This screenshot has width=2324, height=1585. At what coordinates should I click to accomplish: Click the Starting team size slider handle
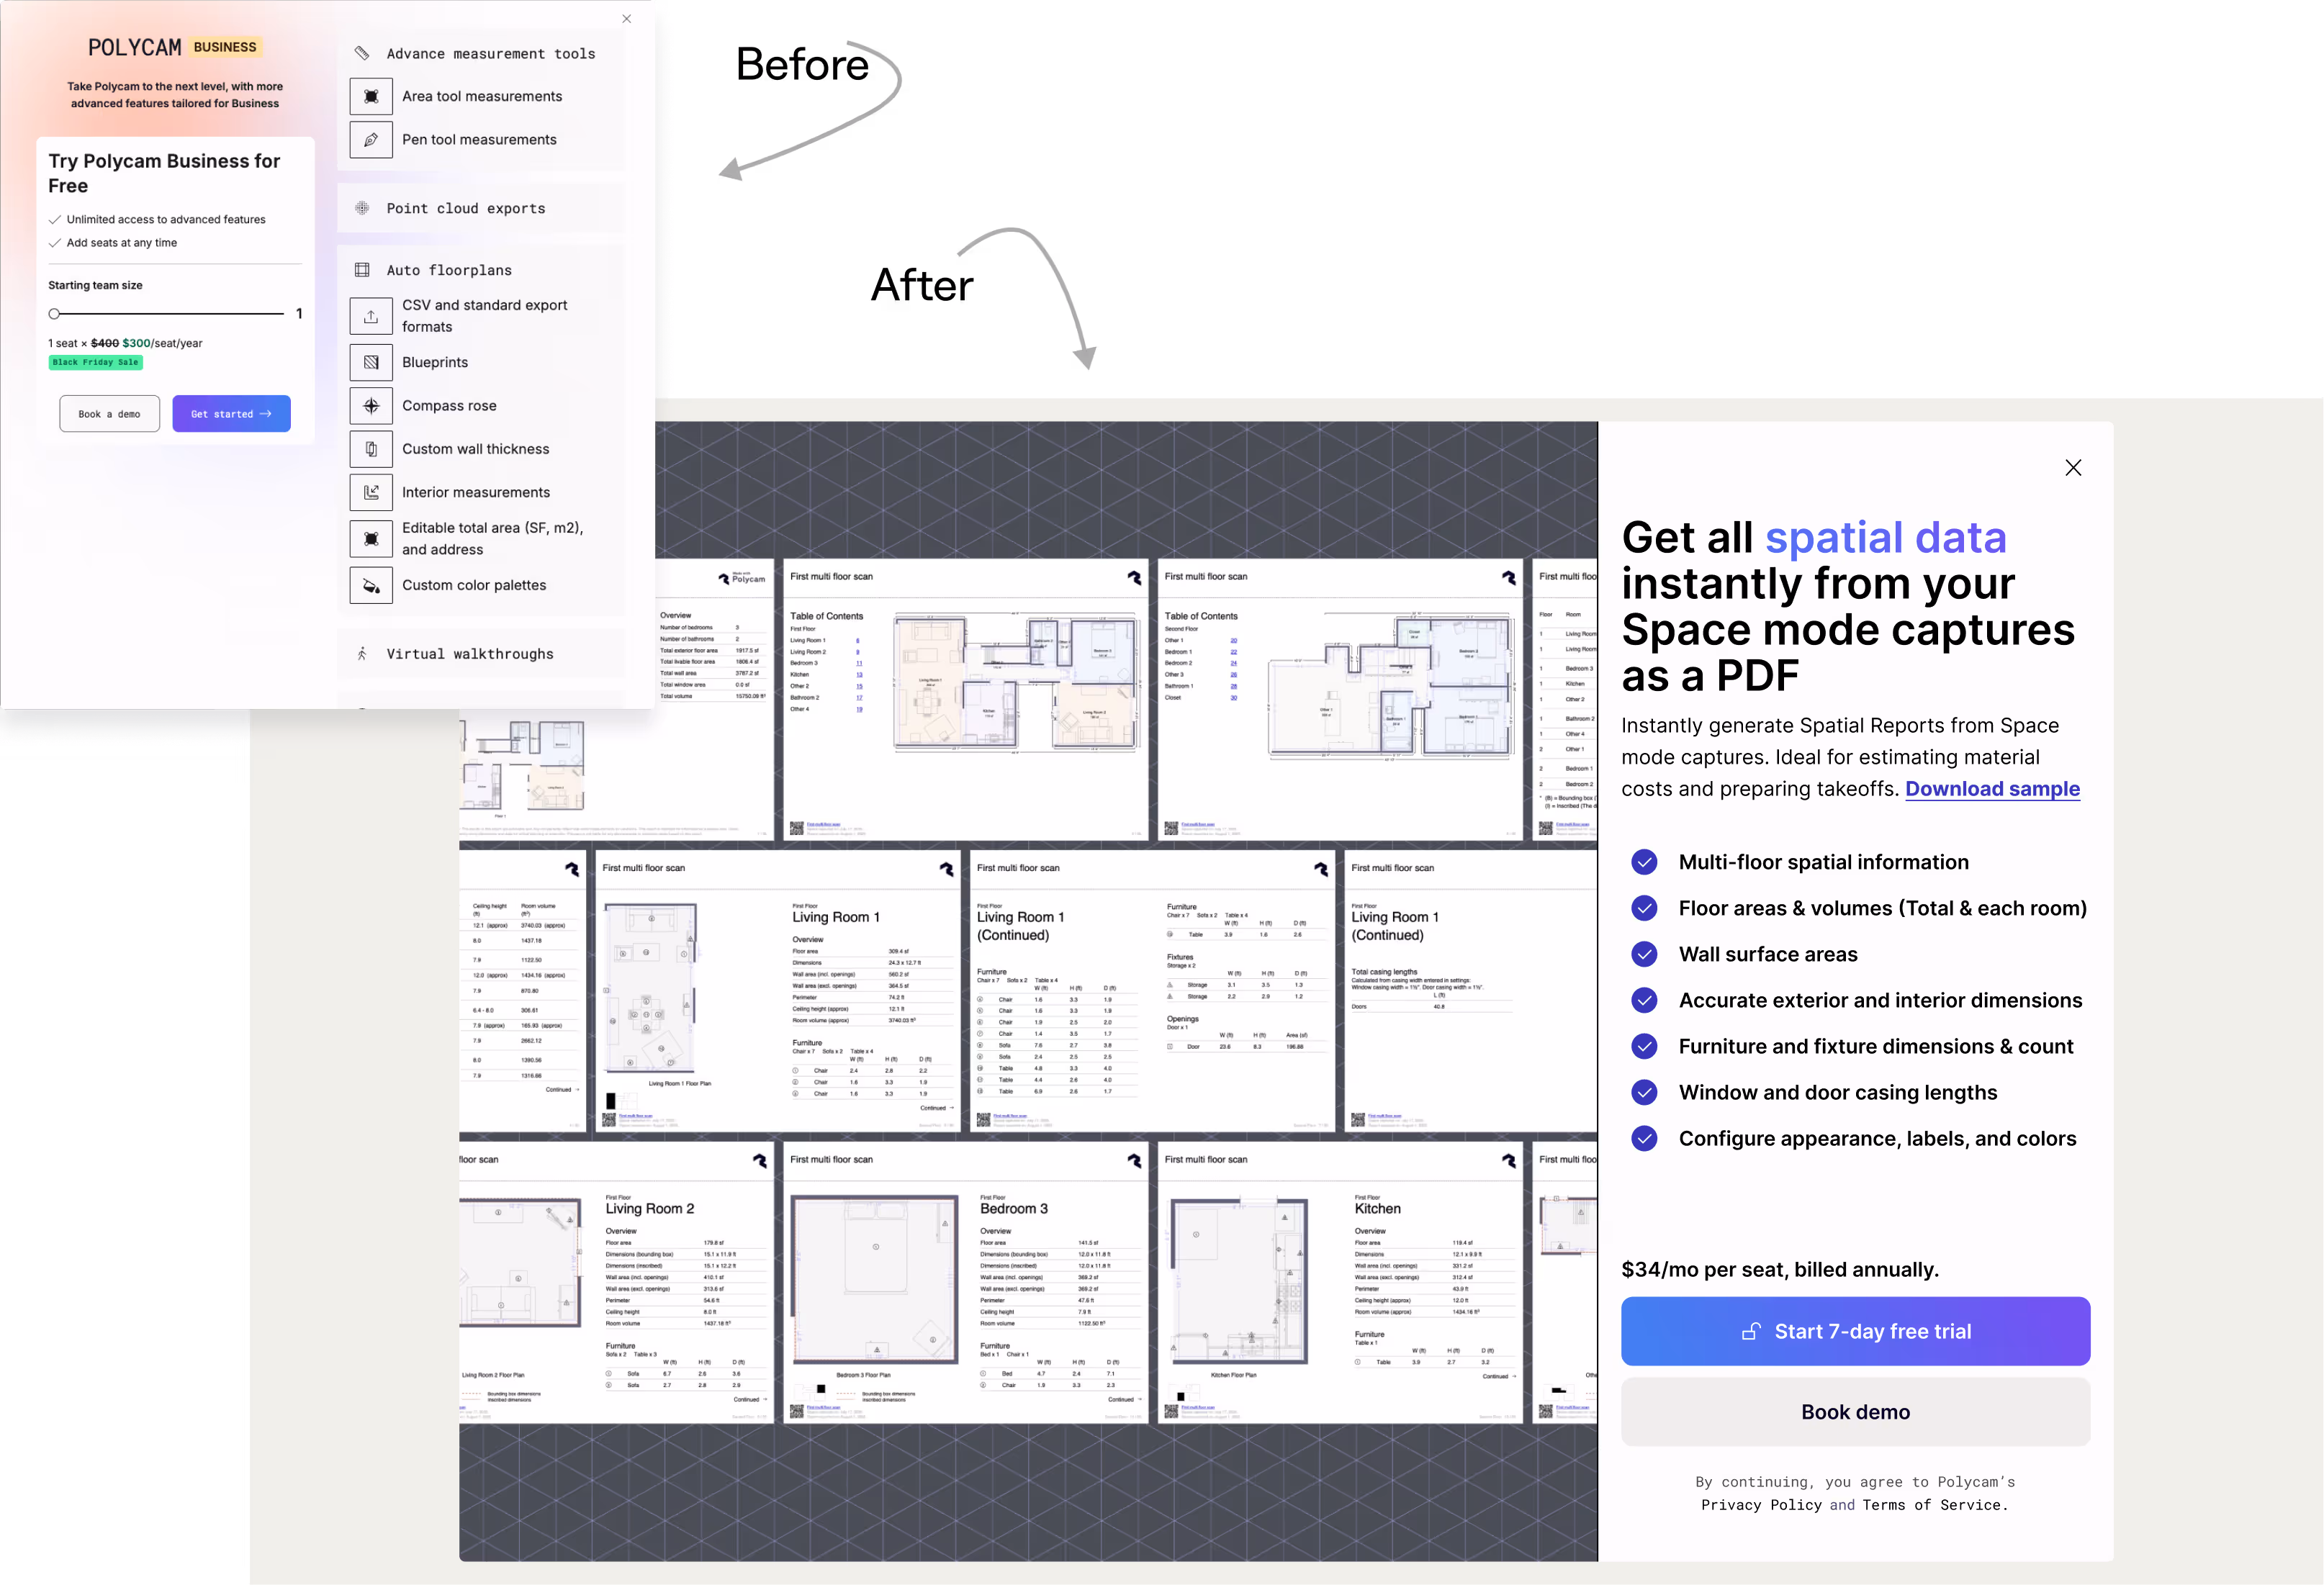tap(55, 314)
